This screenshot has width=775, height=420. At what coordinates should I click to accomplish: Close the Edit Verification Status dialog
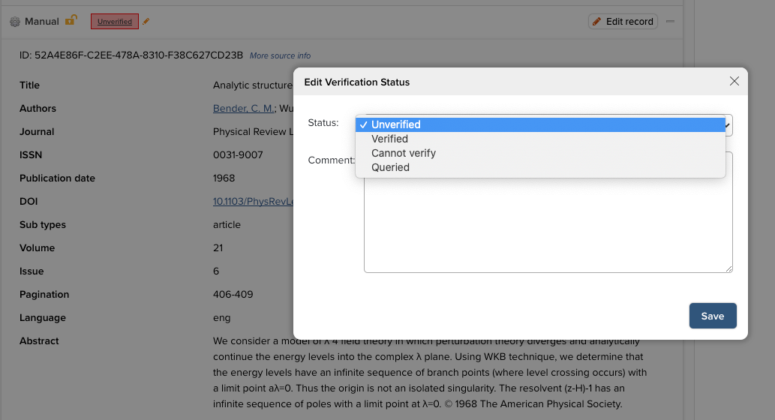click(x=734, y=81)
